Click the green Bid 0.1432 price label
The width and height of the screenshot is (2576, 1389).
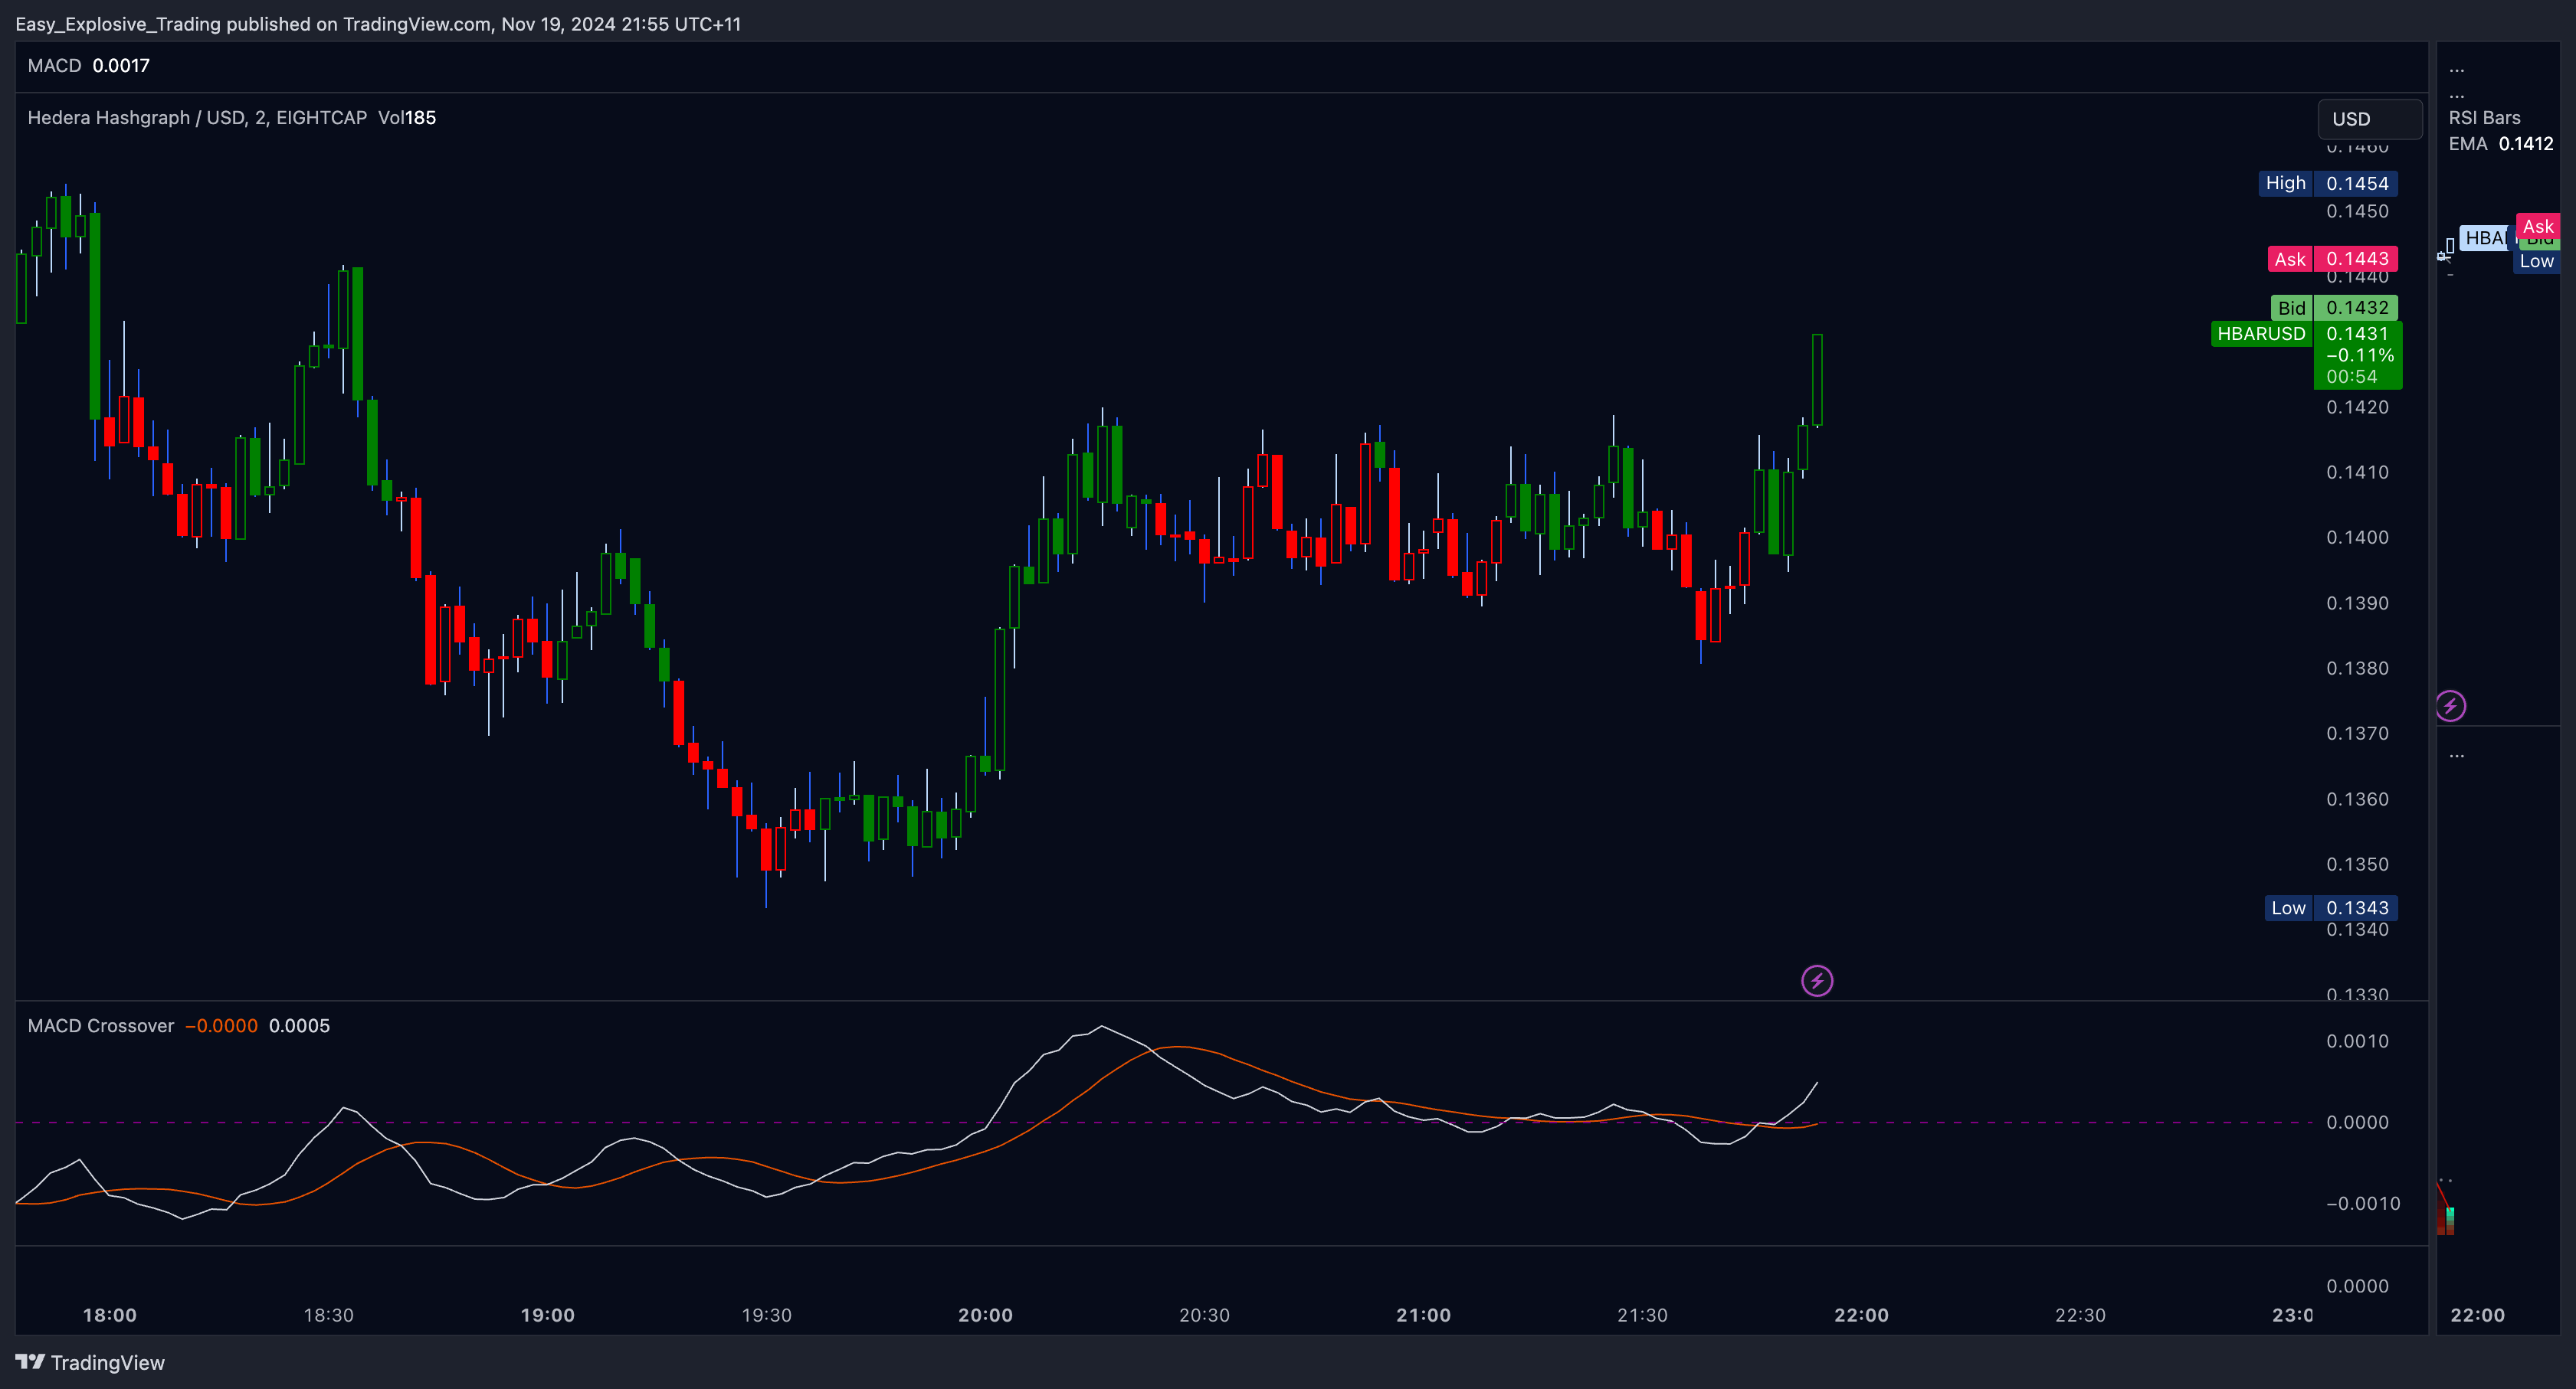coord(2334,308)
